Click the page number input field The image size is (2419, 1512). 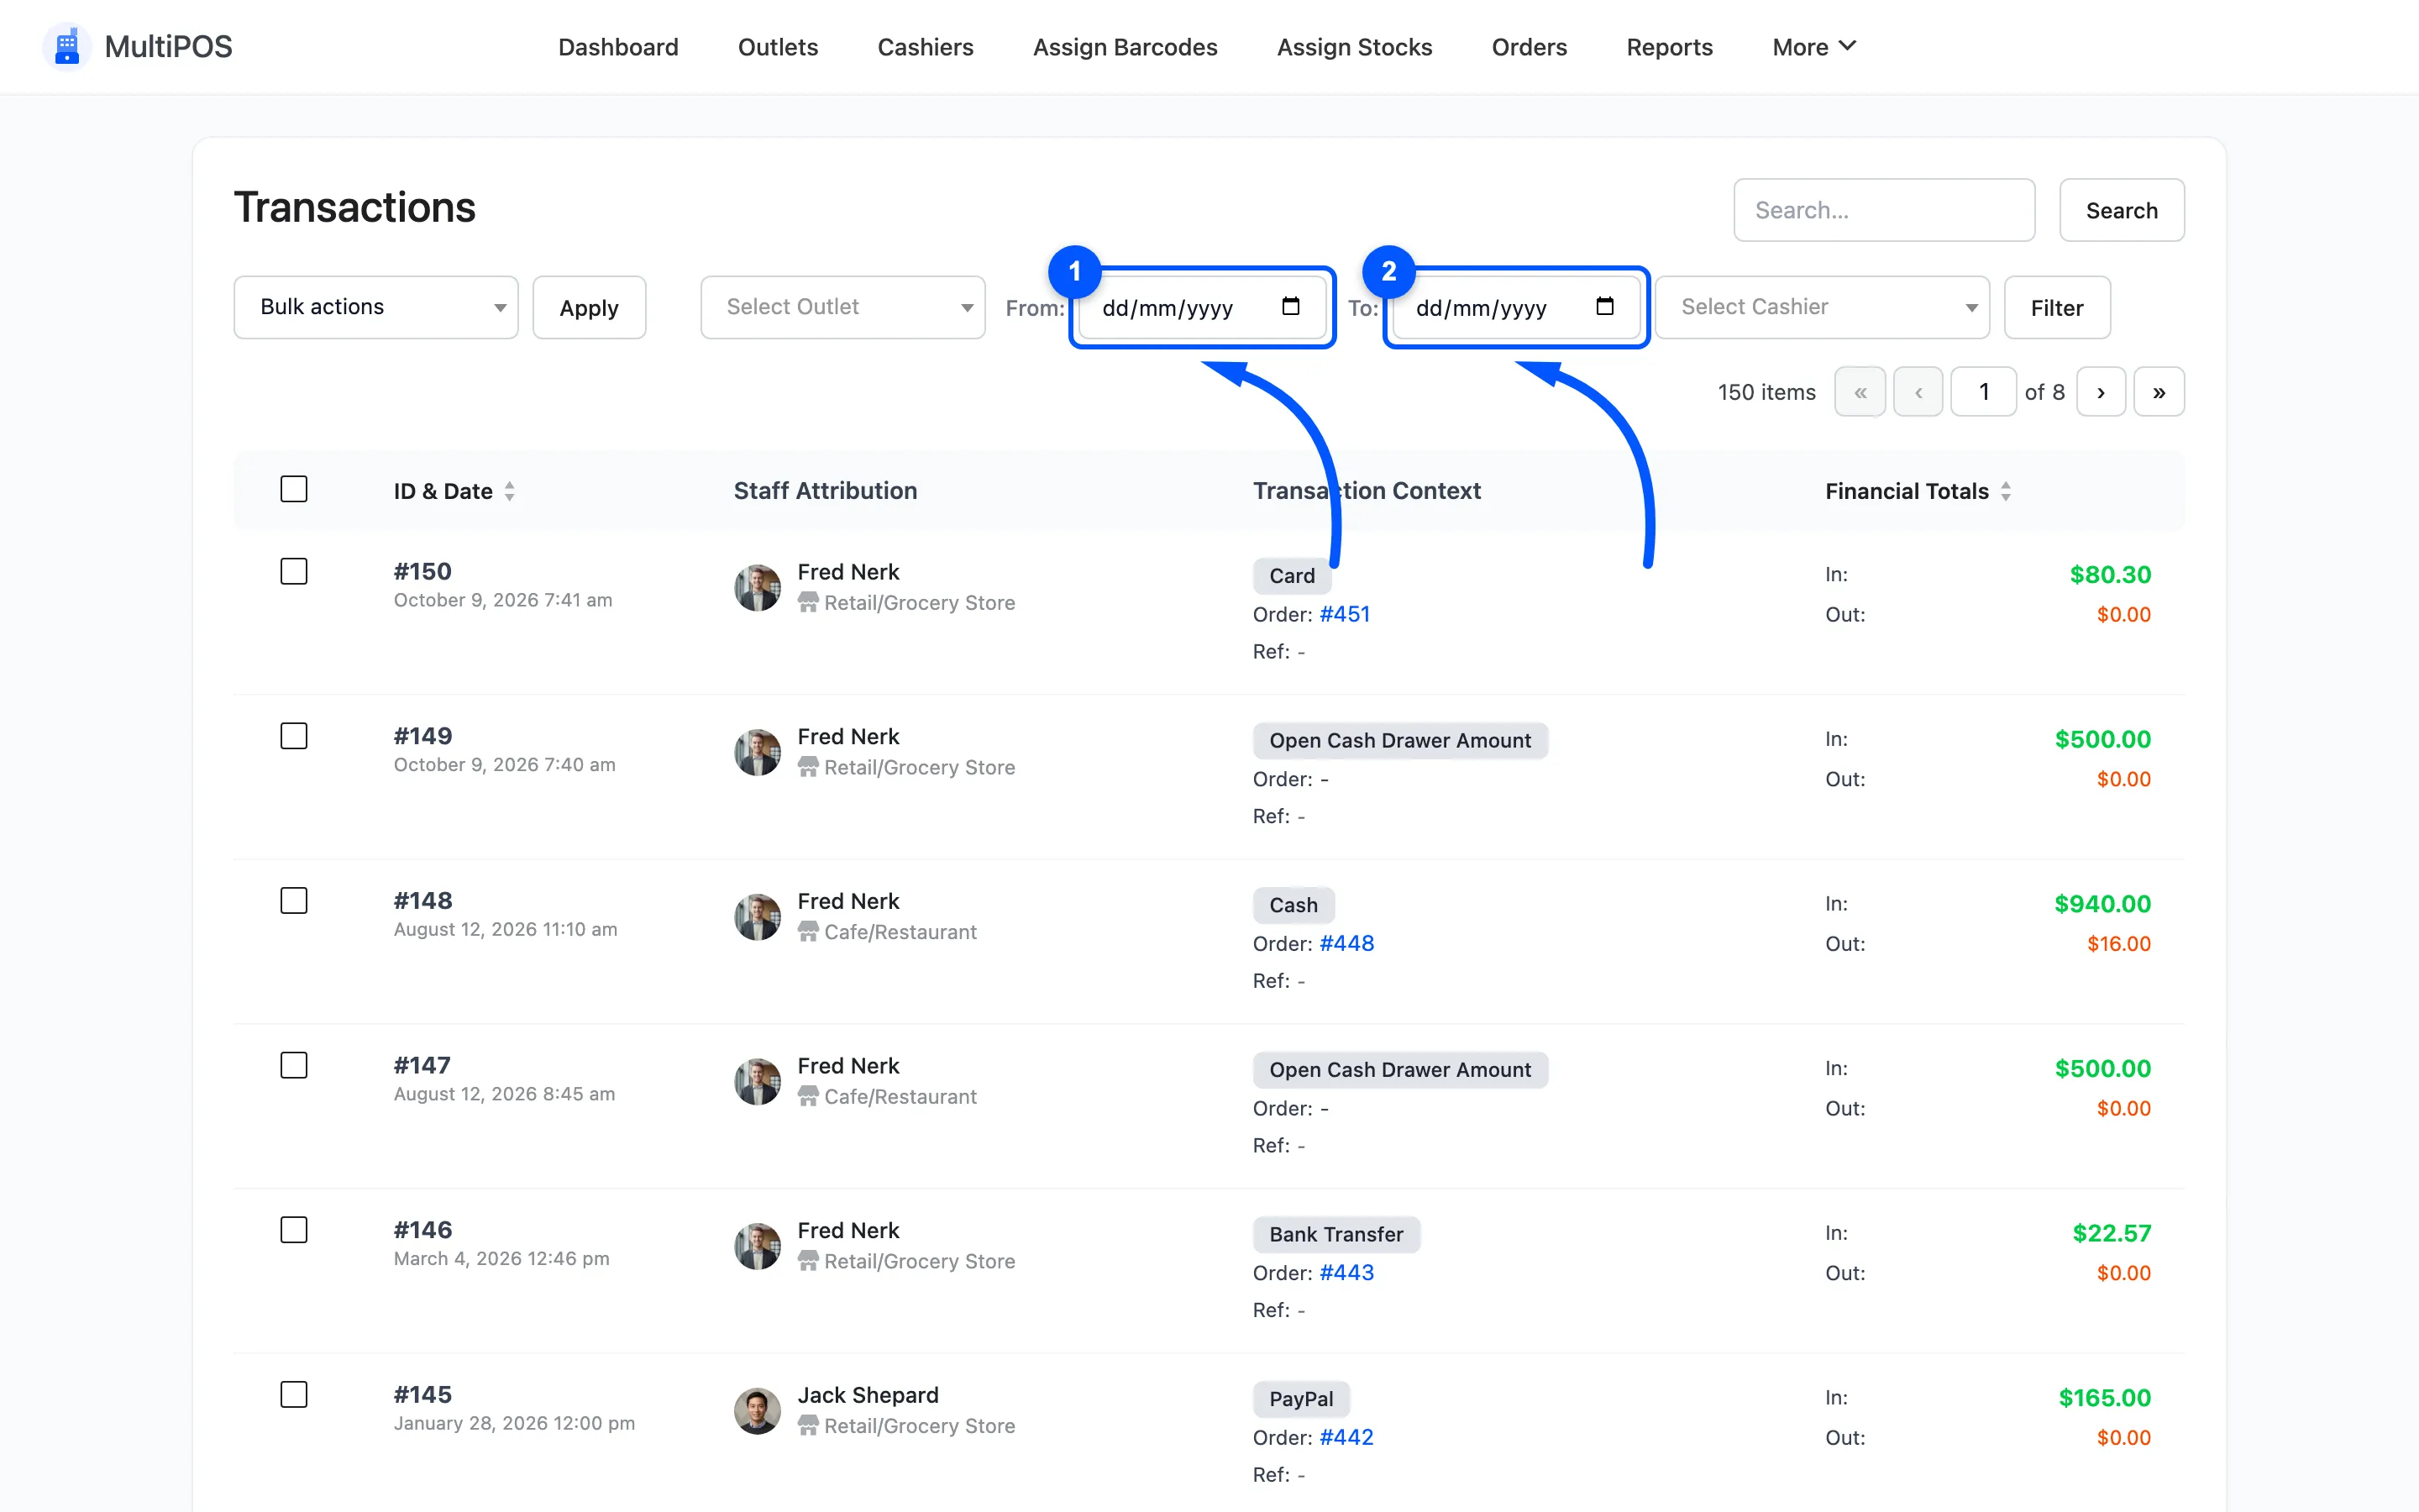[1983, 392]
